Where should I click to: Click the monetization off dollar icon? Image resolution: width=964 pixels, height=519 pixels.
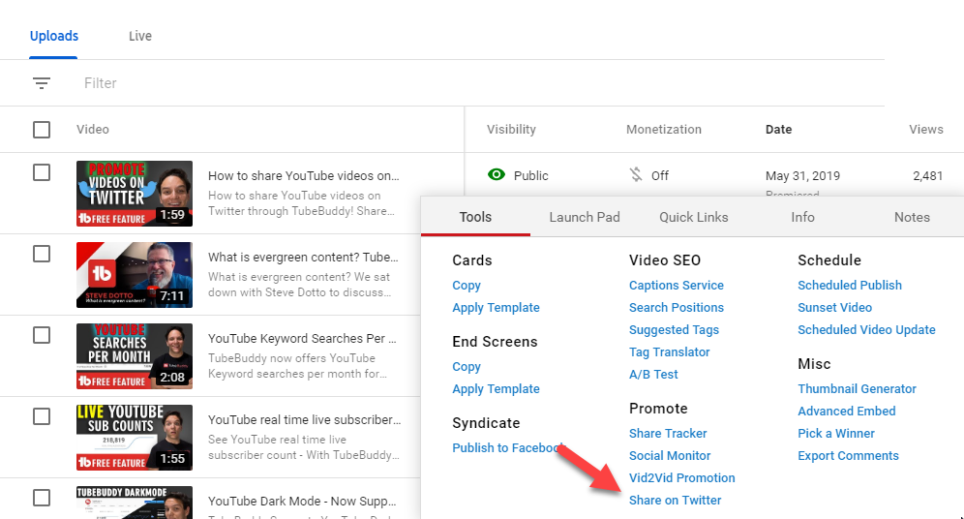point(635,175)
